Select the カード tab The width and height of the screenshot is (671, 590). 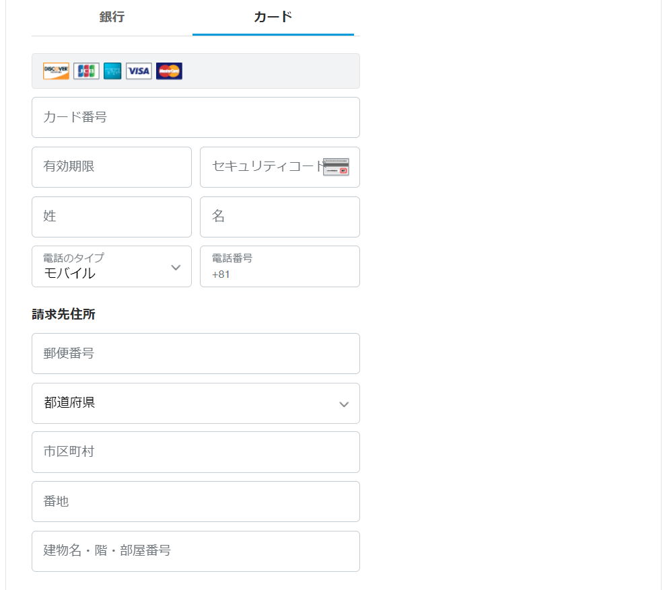point(273,17)
